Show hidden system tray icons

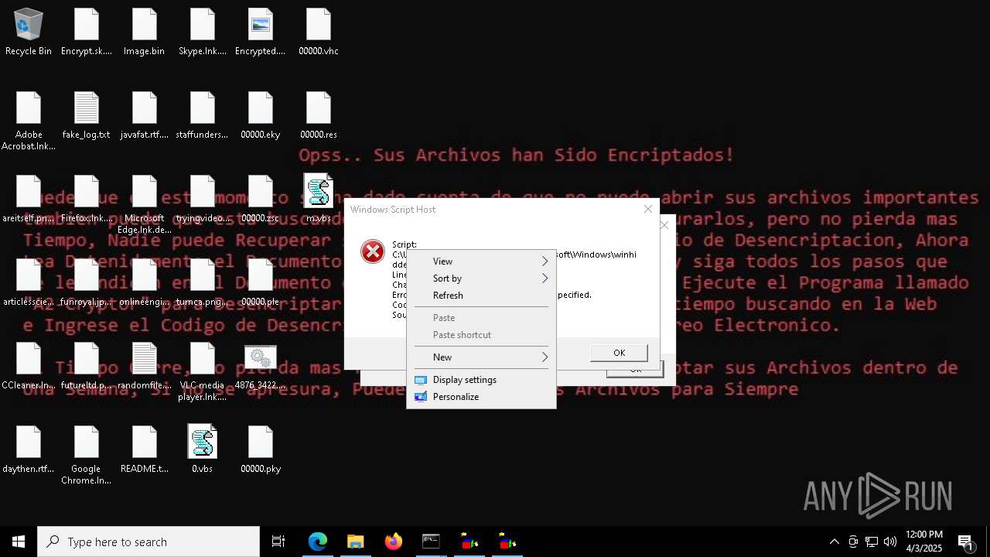click(834, 542)
